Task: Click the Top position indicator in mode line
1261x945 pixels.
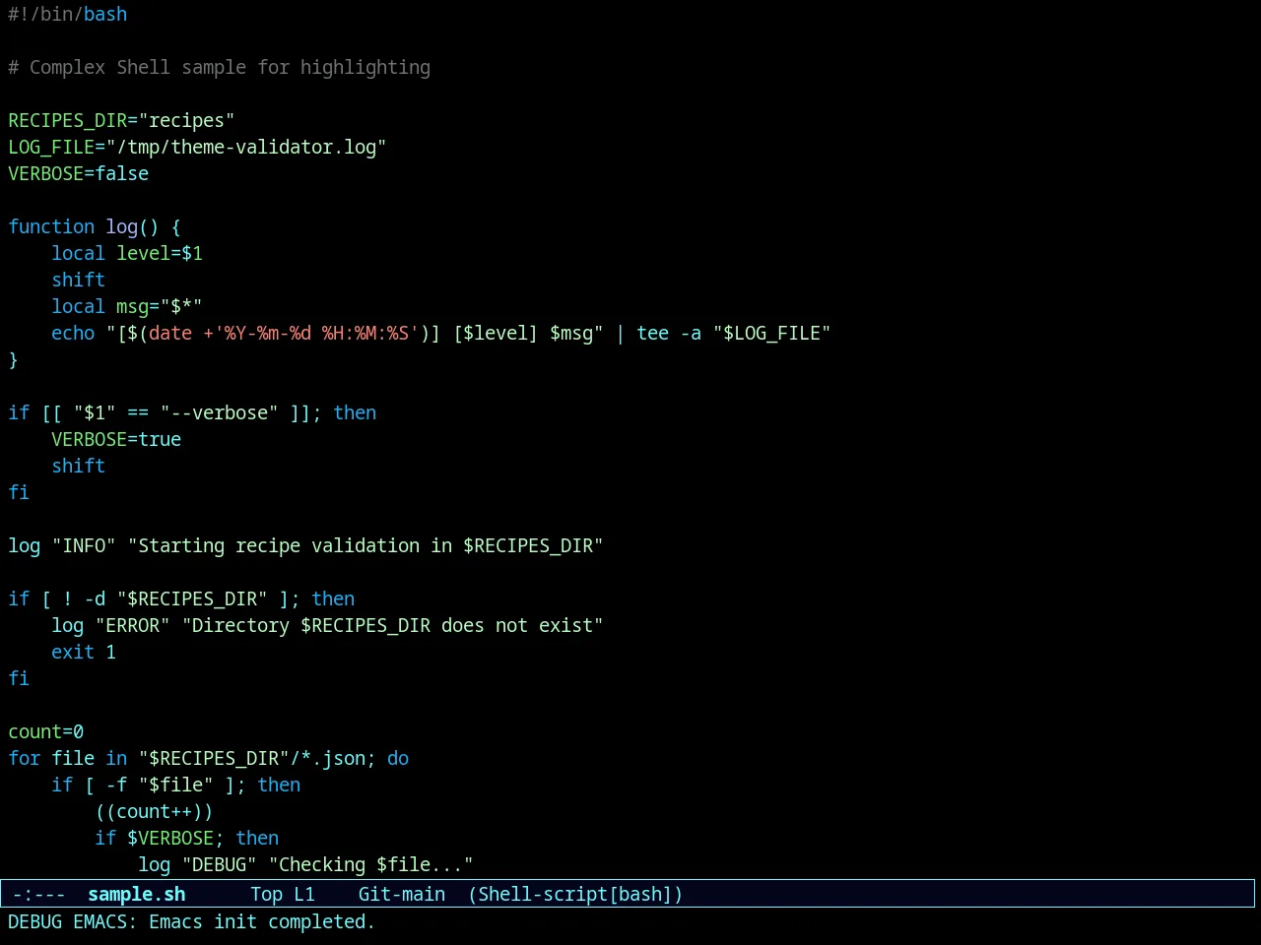Action: (266, 894)
